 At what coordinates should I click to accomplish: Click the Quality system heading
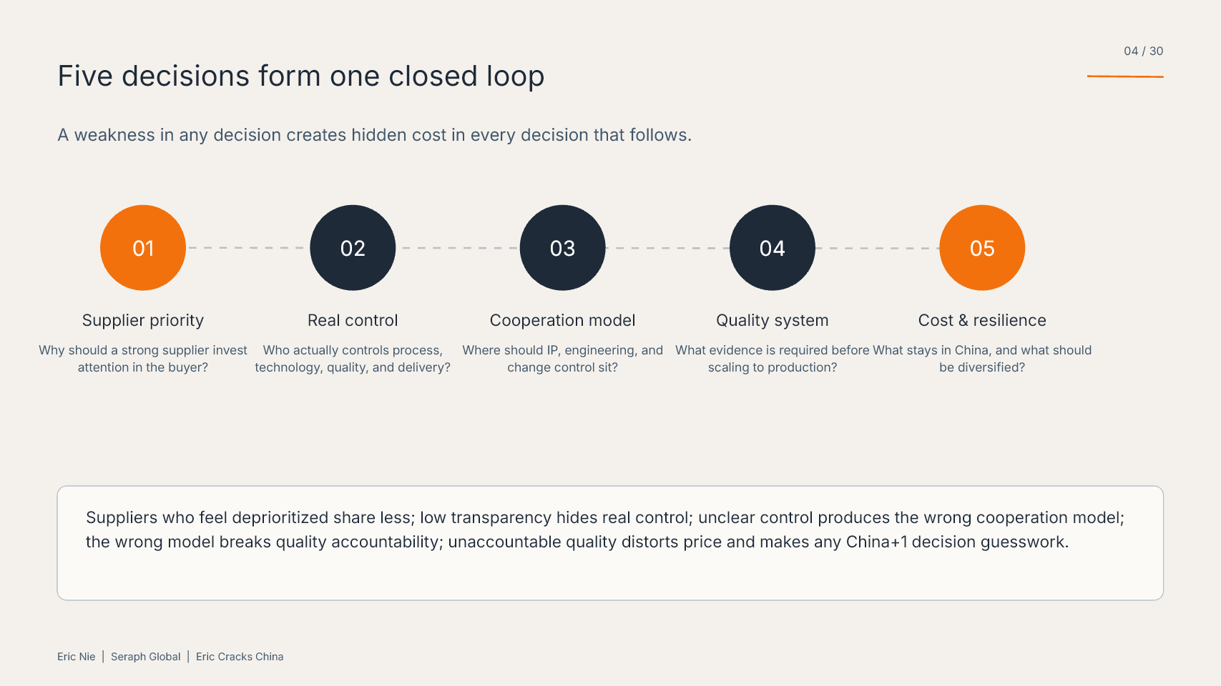point(773,320)
